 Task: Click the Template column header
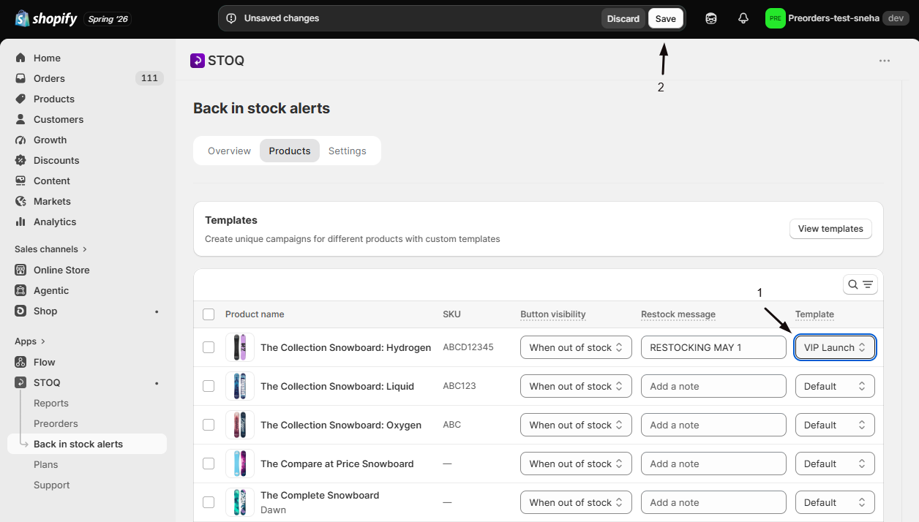coord(814,314)
